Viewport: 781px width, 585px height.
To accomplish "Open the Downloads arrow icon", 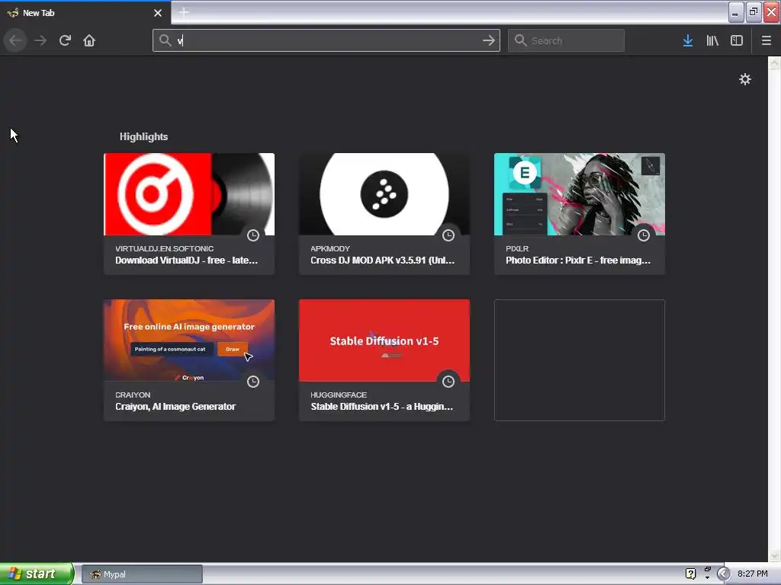I will coord(688,40).
